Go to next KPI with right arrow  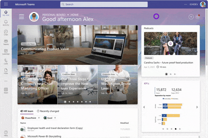[x=197, y=107]
